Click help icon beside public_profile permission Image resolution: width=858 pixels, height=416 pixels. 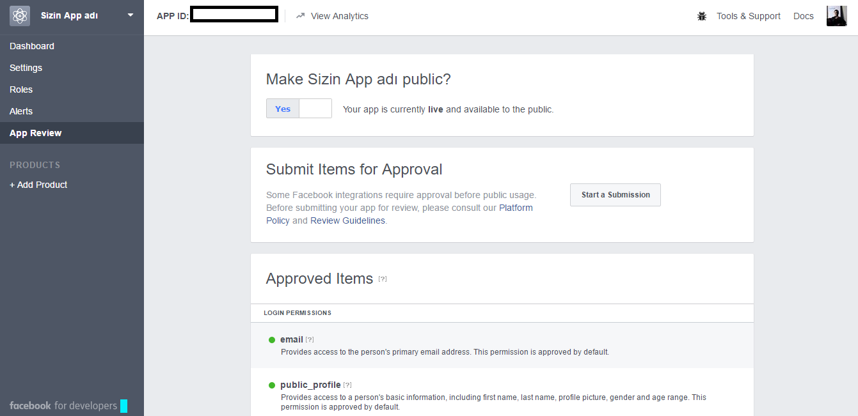point(347,385)
